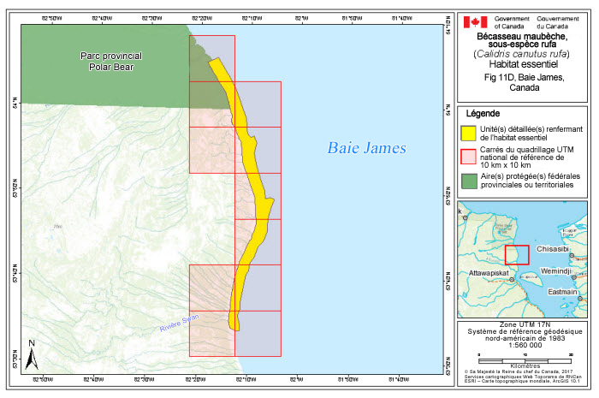Click the Canadian flag icon

pyautogui.click(x=475, y=22)
